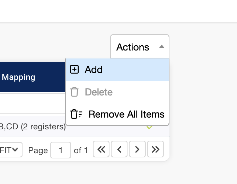Image resolution: width=237 pixels, height=184 pixels.
Task: Click the 'of 1' total pages label
Action: point(81,150)
